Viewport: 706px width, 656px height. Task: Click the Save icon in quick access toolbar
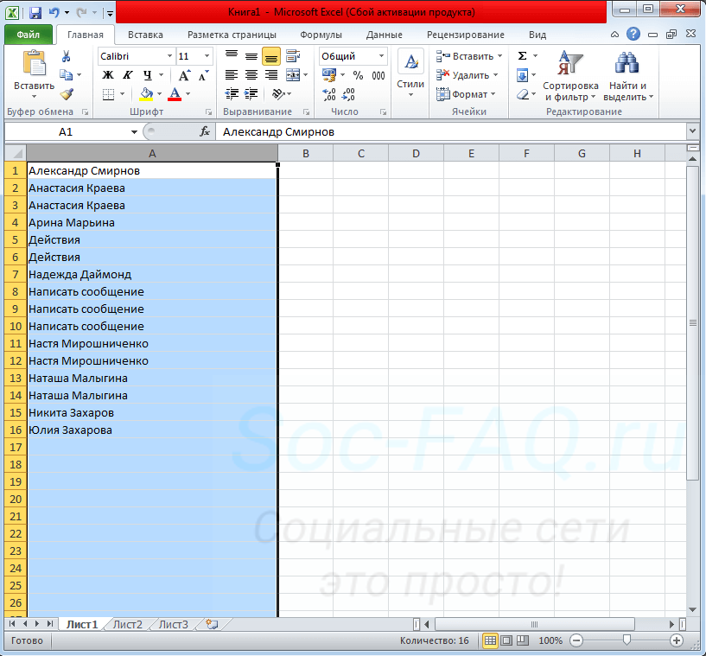point(35,13)
